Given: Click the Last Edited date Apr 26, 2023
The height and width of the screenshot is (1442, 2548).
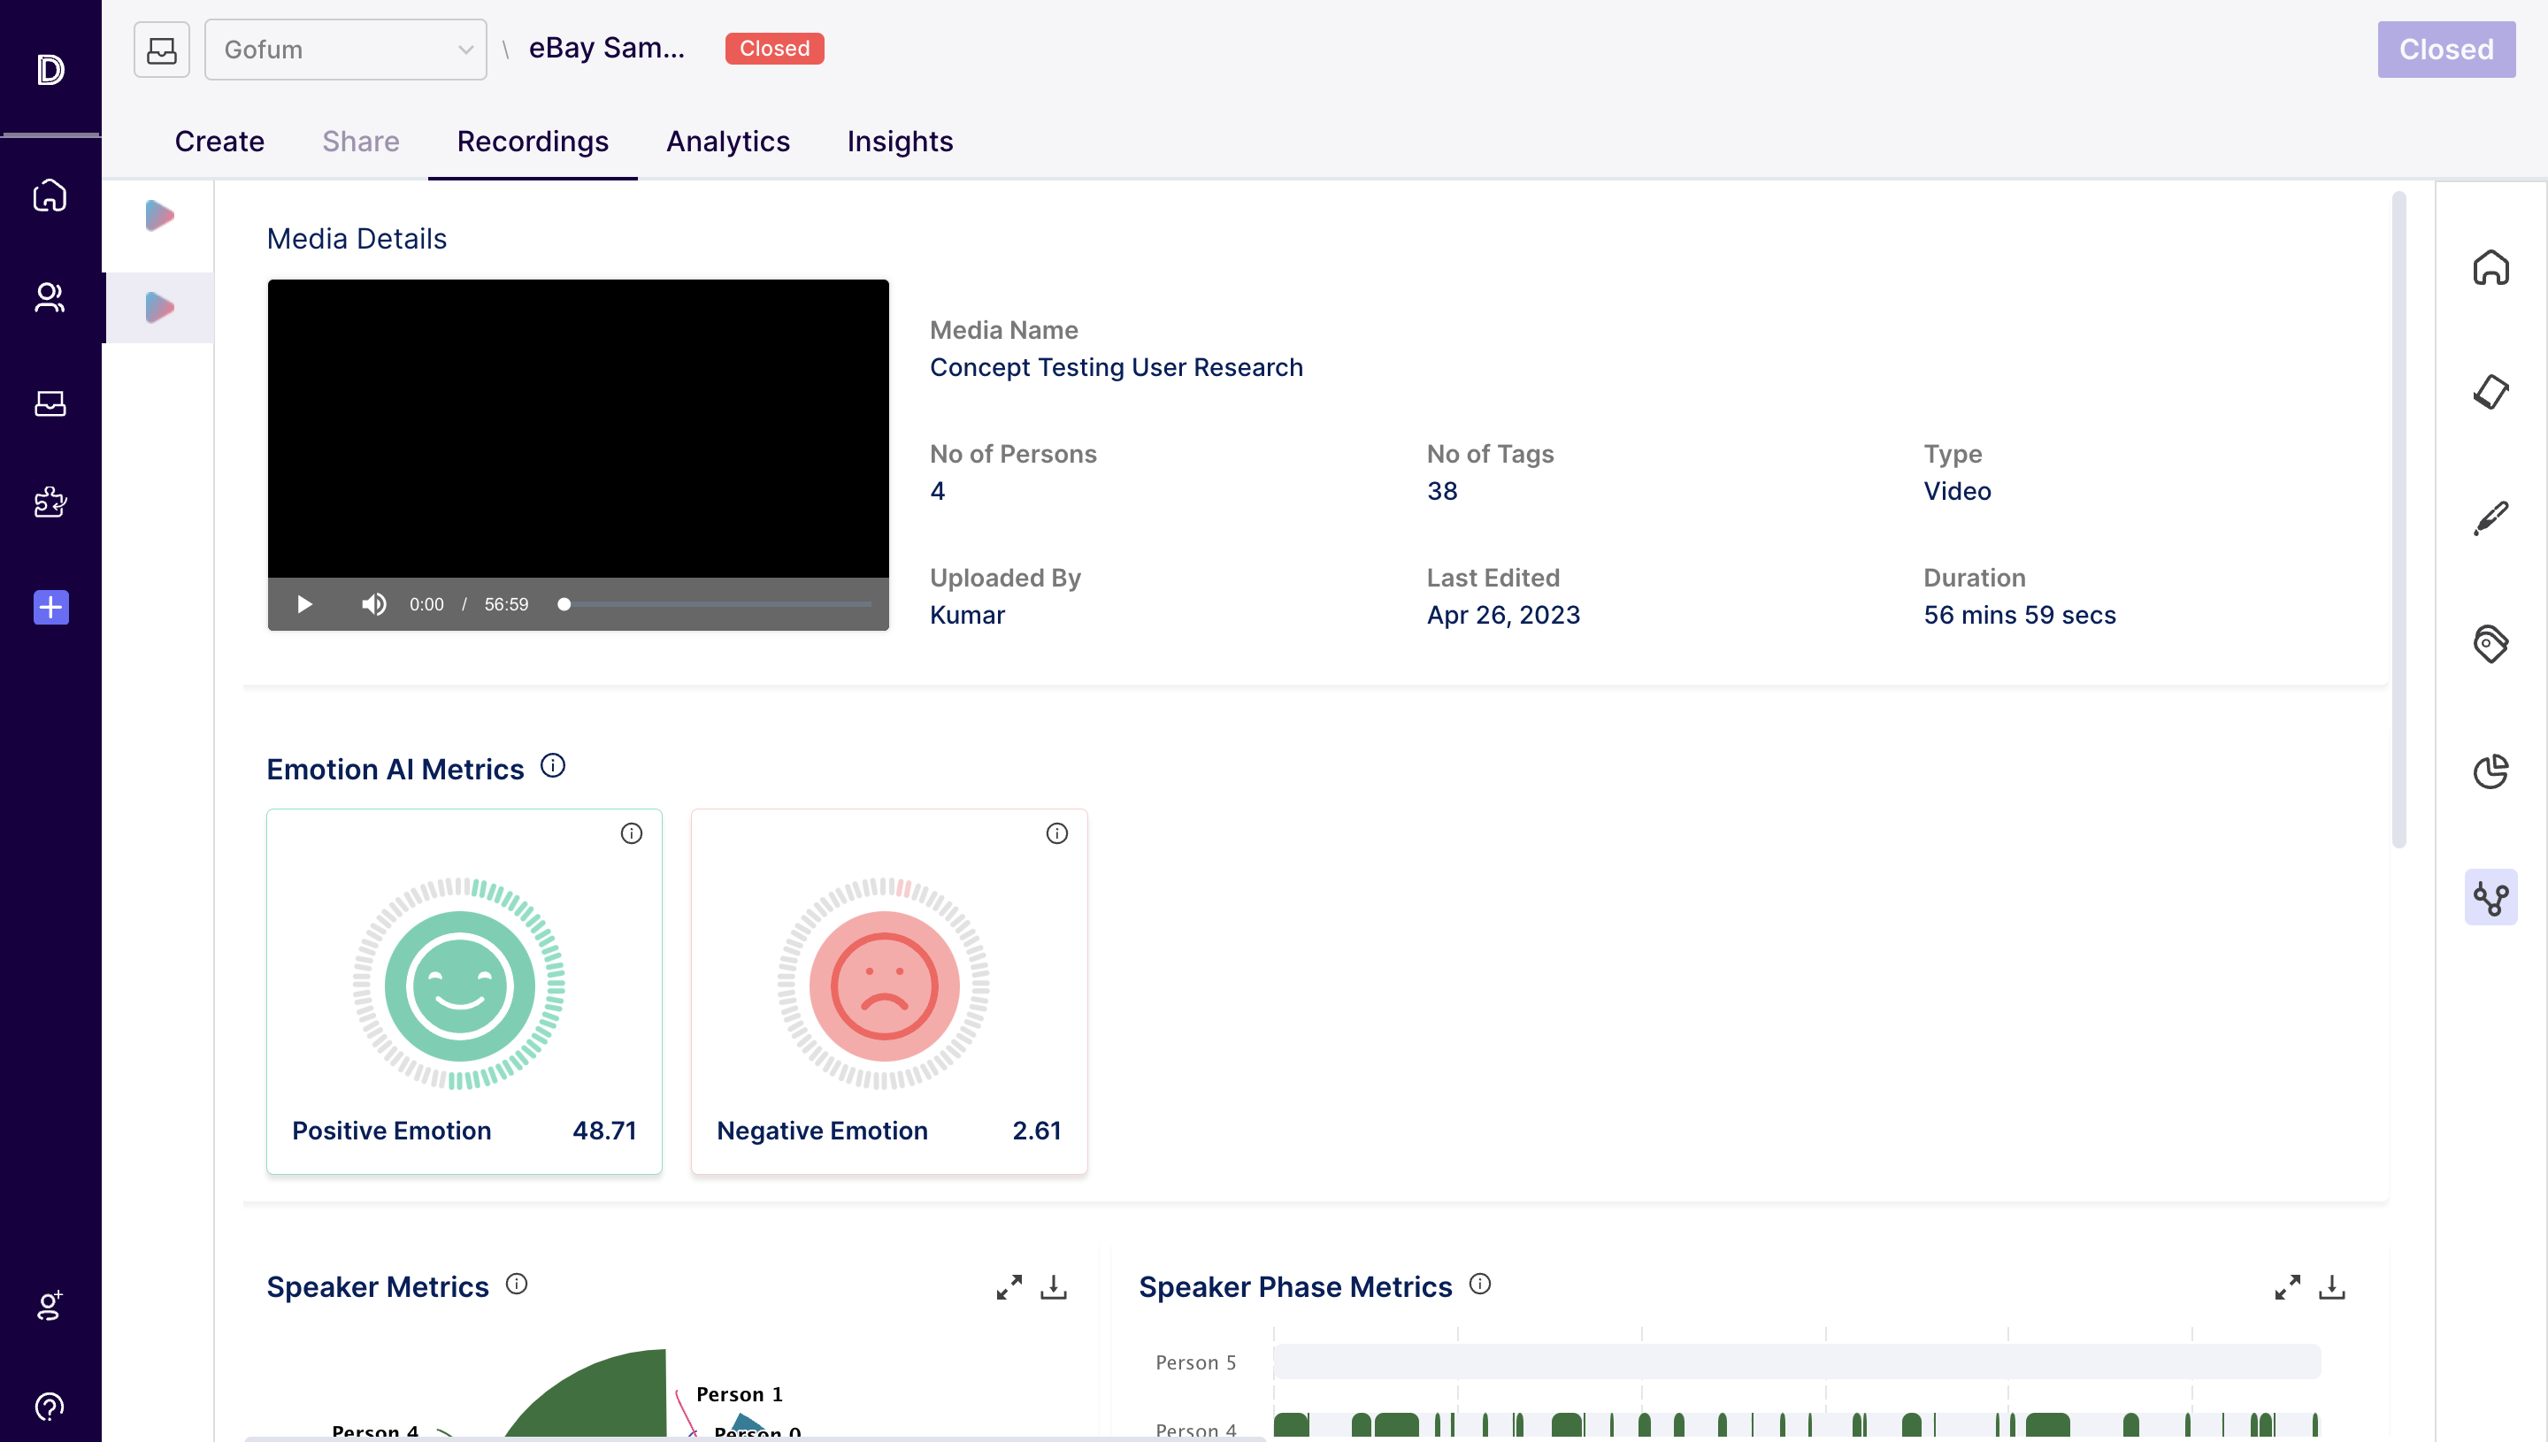Looking at the screenshot, I should coord(1503,615).
